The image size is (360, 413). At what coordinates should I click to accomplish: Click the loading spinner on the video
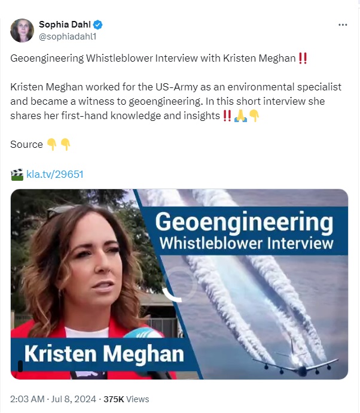point(179,284)
